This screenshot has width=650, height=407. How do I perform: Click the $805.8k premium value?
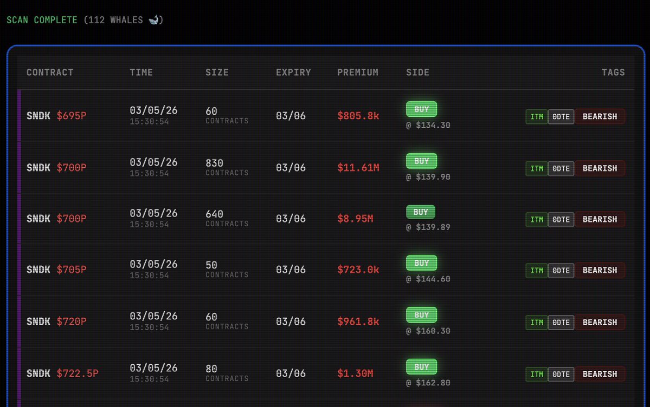(358, 116)
